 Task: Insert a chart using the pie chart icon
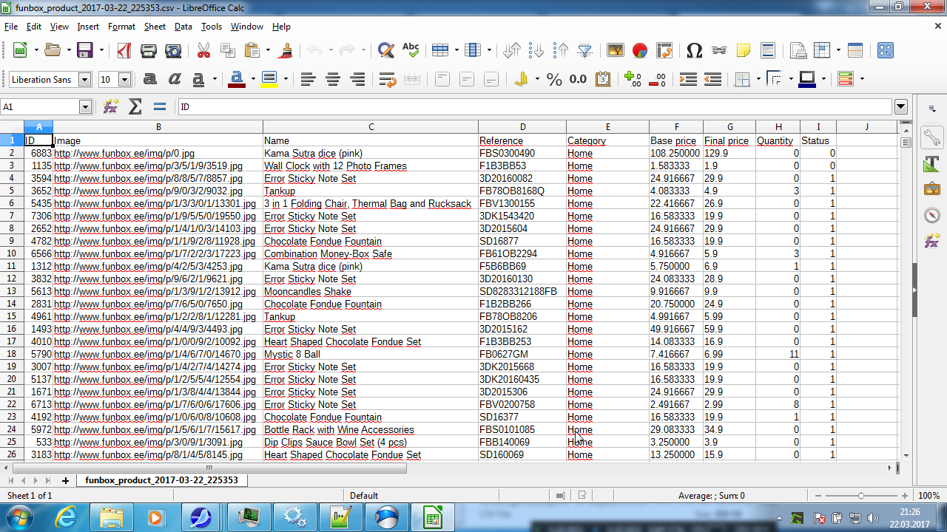coord(640,50)
